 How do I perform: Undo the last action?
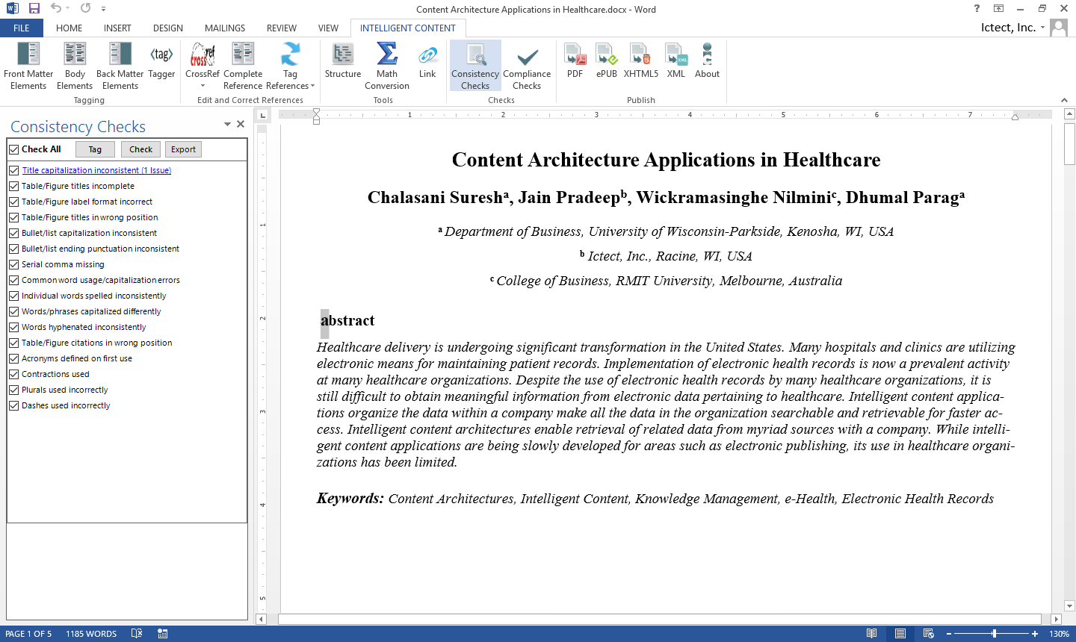(56, 8)
